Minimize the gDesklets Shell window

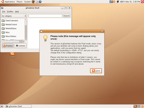(62, 8)
